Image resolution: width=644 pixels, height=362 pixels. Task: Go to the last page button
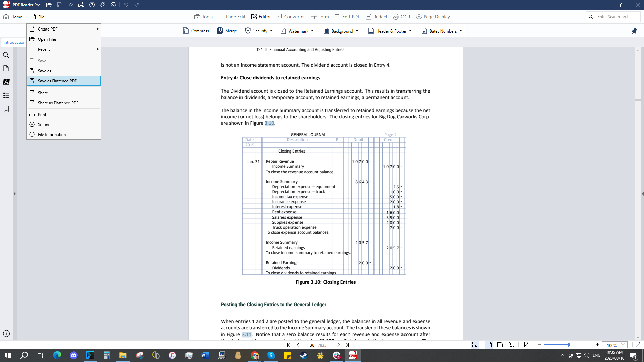click(x=347, y=345)
